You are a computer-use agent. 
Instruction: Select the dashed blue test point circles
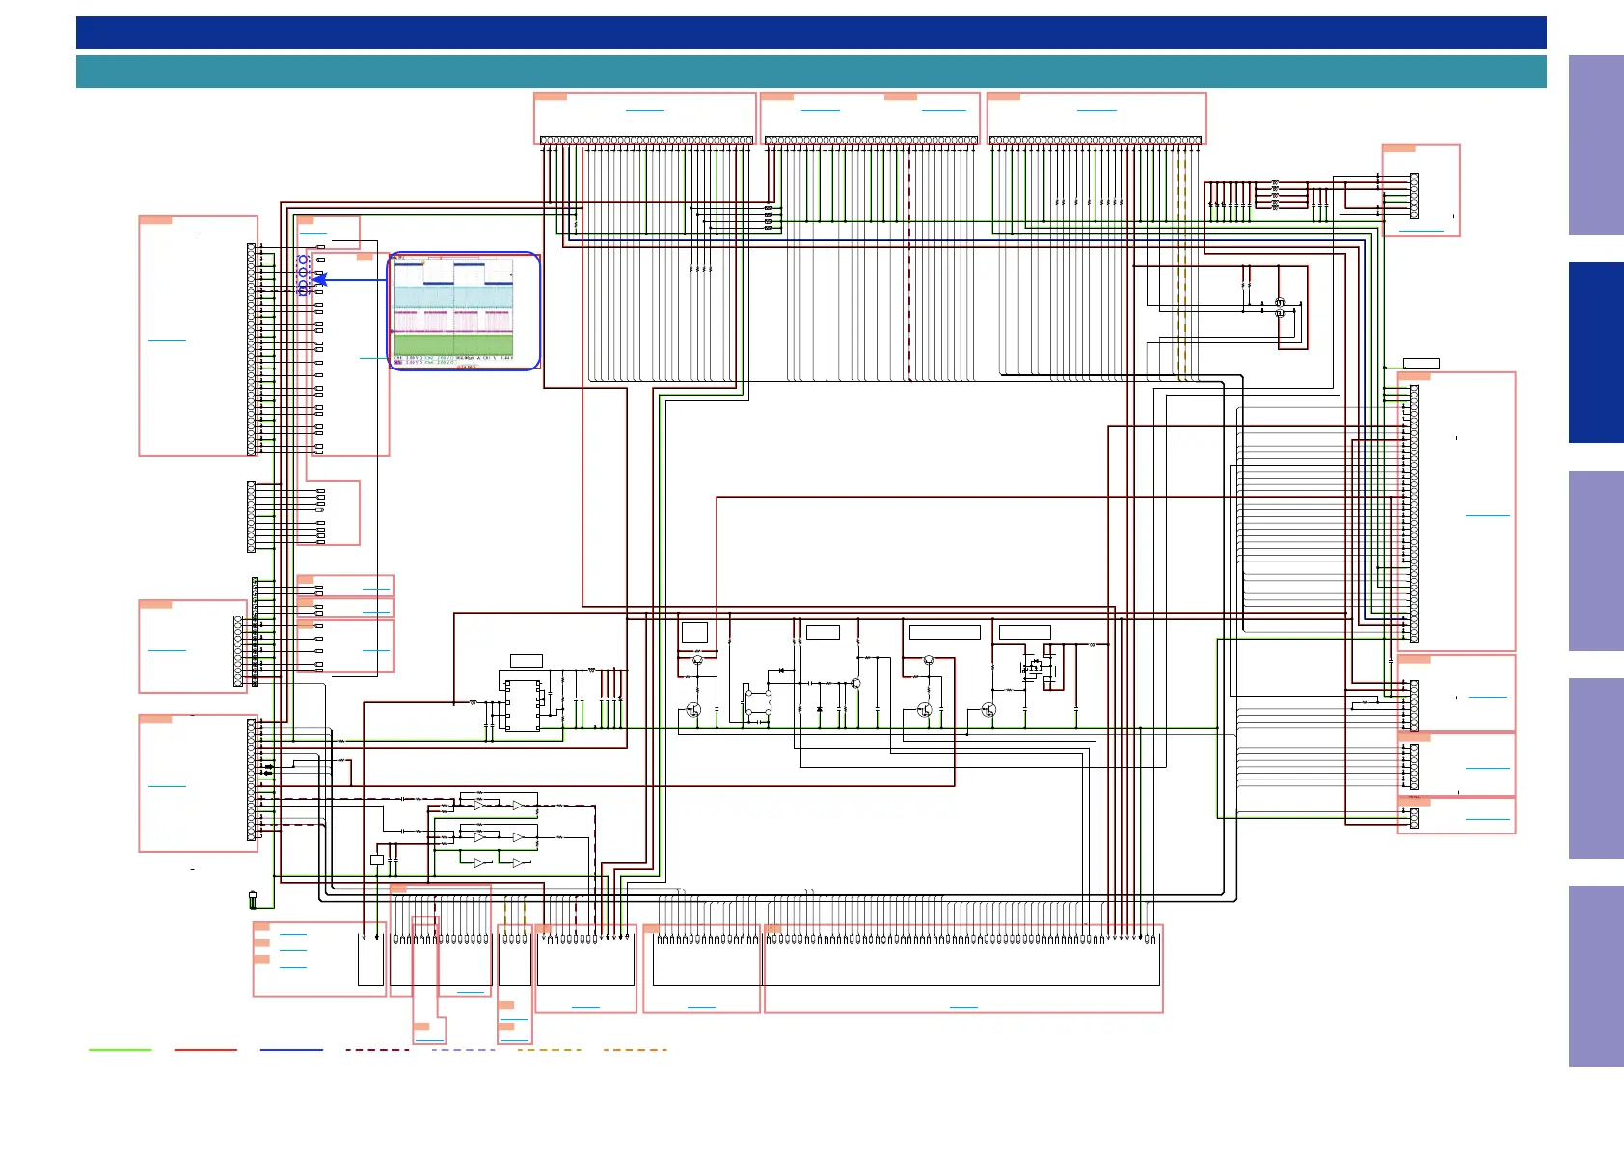point(303,273)
